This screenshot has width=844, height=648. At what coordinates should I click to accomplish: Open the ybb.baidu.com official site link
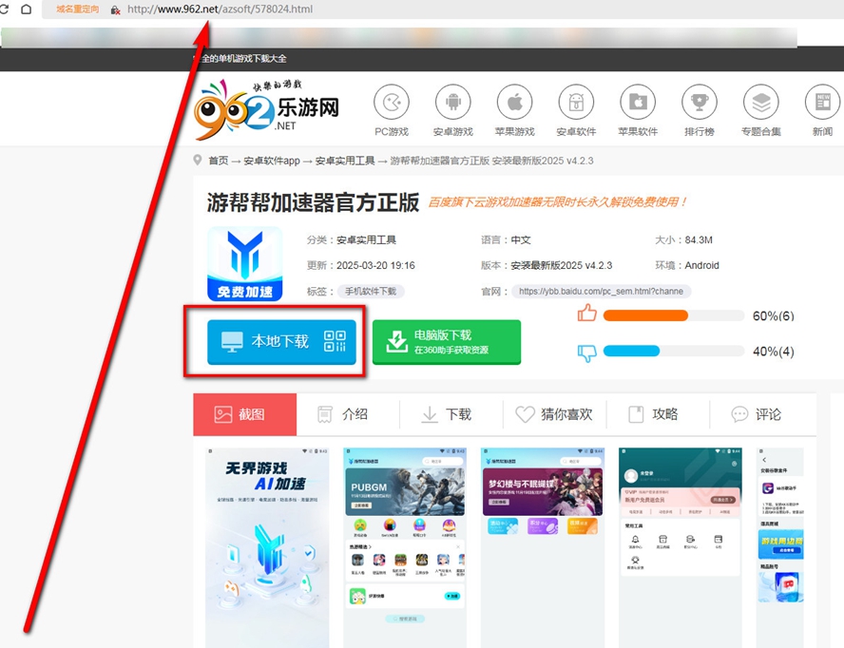[x=602, y=291]
